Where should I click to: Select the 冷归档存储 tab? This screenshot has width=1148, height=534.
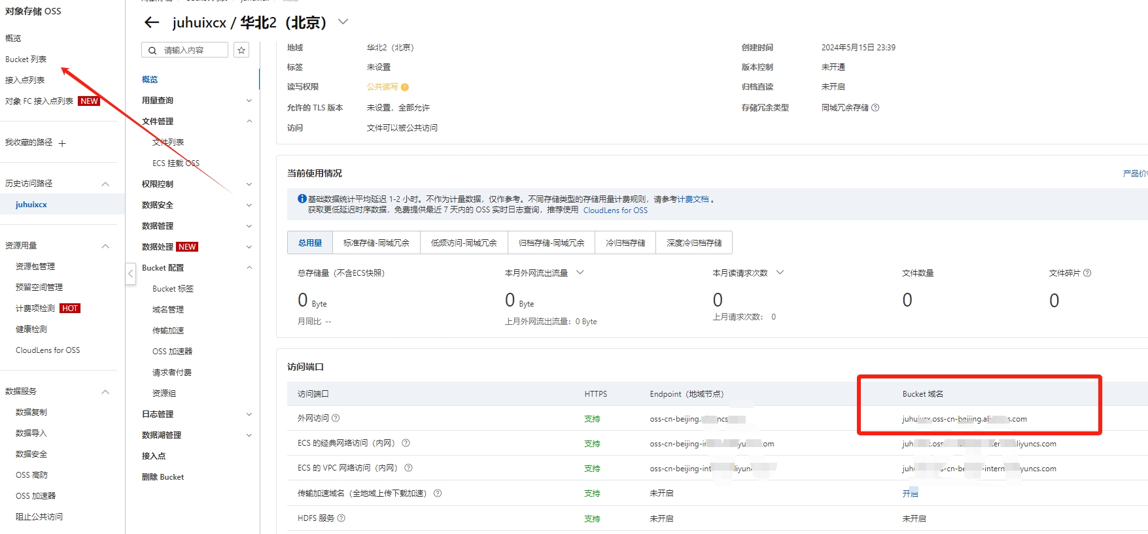point(625,242)
